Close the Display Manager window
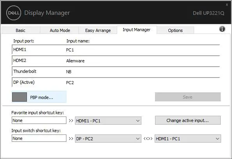 [227, 5]
